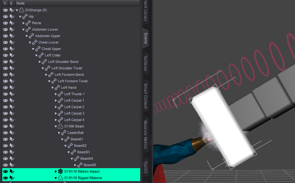Collapse the SYMM Beam node
This screenshot has height=183, width=295.
(x=56, y=127)
